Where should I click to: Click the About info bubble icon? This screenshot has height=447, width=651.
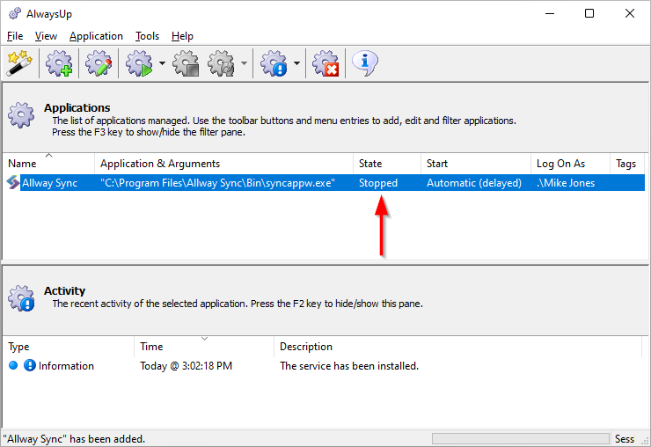[x=365, y=63]
